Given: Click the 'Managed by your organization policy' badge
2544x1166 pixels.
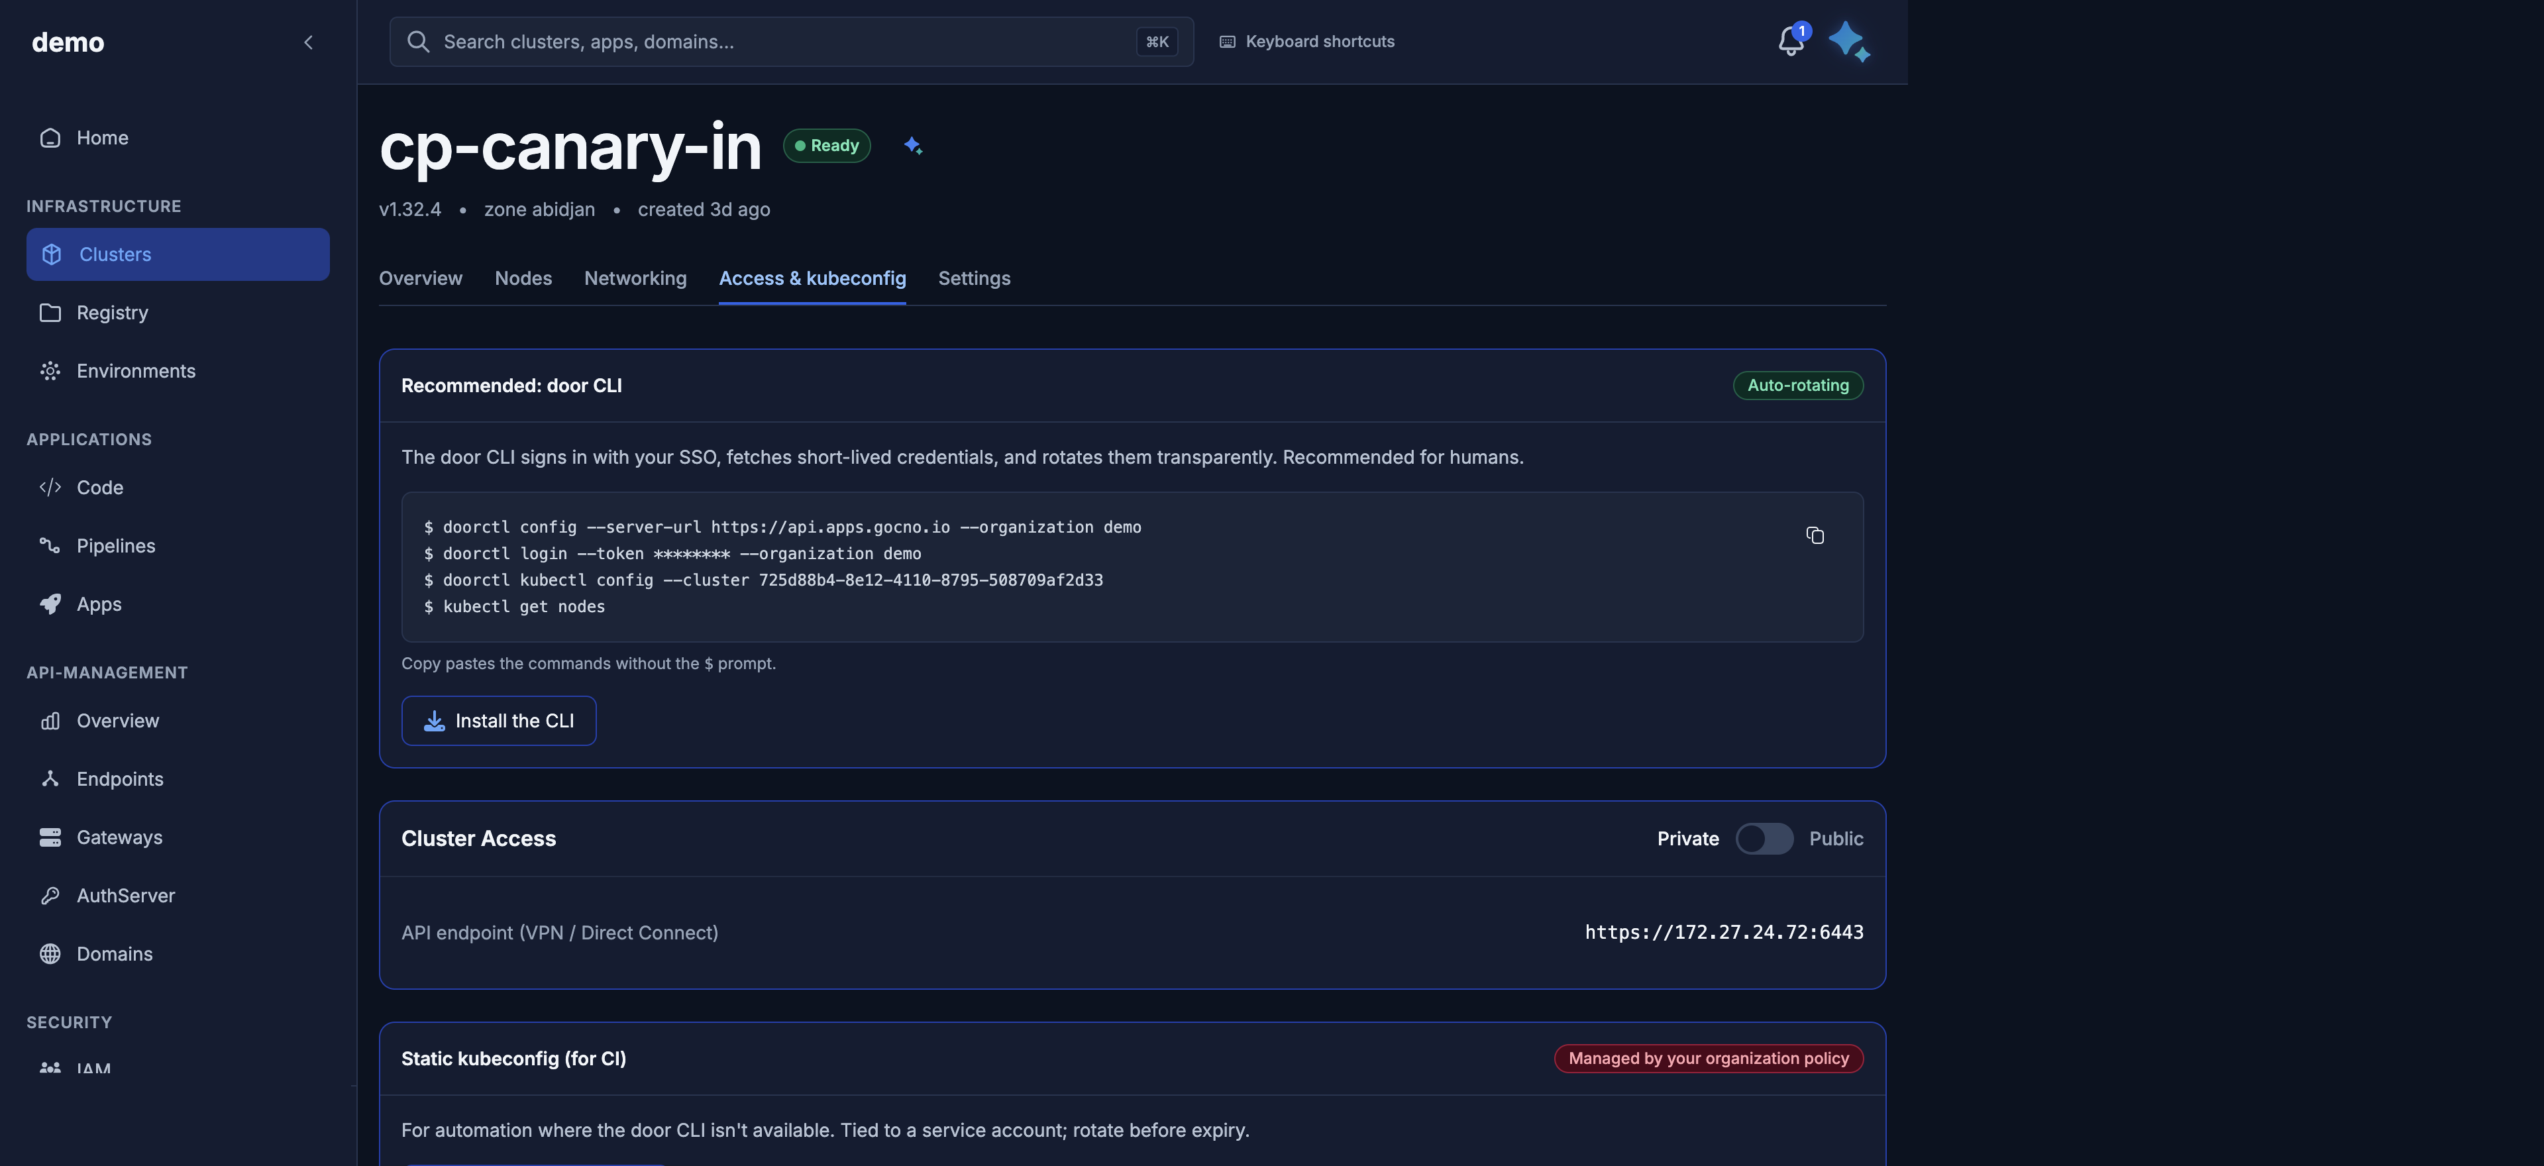Looking at the screenshot, I should (1709, 1059).
